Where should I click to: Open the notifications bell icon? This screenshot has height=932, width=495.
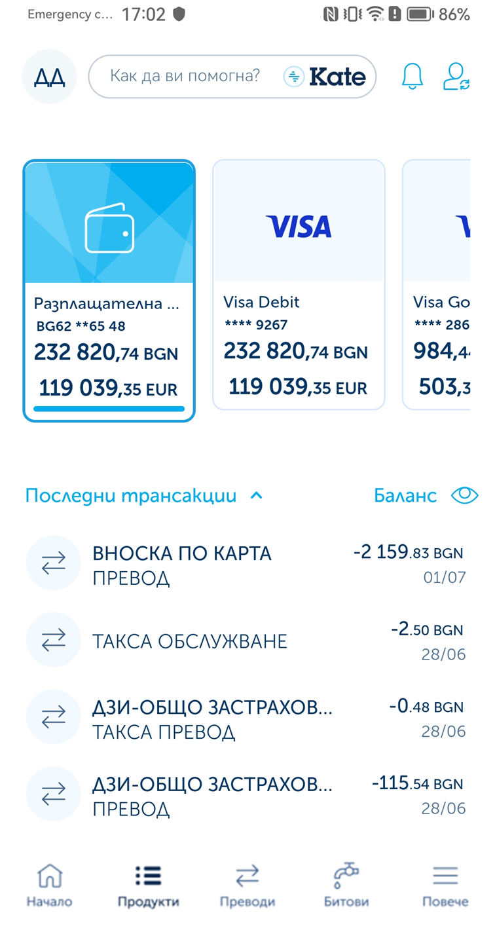412,77
